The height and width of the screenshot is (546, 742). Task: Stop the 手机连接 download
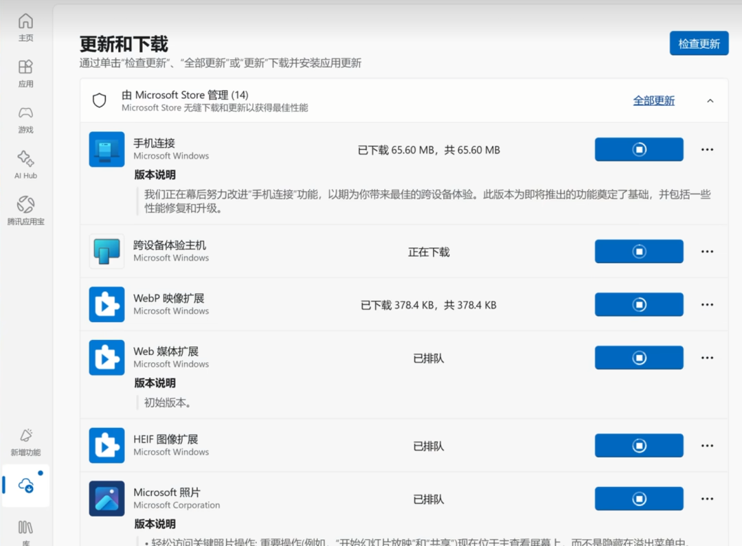pos(639,149)
